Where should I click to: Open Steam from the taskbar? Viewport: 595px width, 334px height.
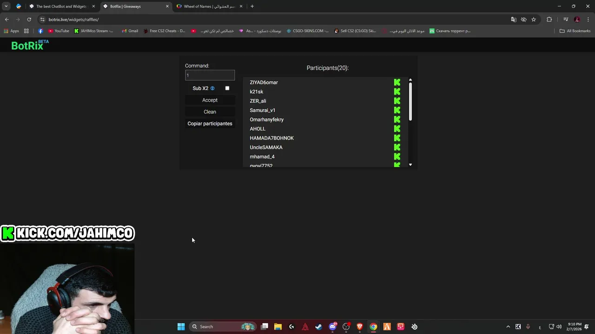[x=318, y=327]
